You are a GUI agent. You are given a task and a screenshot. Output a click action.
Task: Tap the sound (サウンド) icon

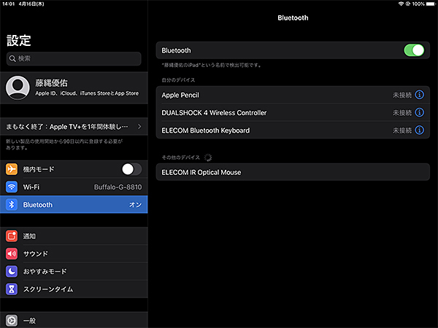click(x=12, y=254)
